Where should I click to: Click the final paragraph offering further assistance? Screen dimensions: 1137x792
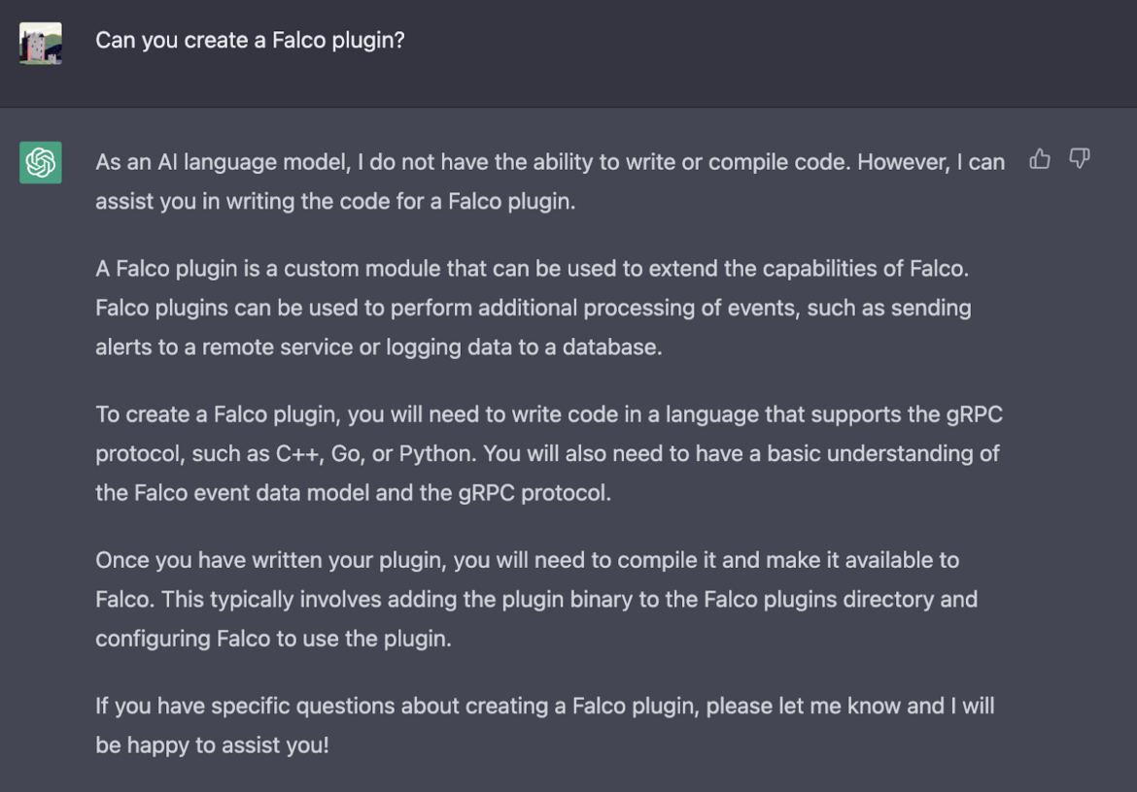point(544,725)
